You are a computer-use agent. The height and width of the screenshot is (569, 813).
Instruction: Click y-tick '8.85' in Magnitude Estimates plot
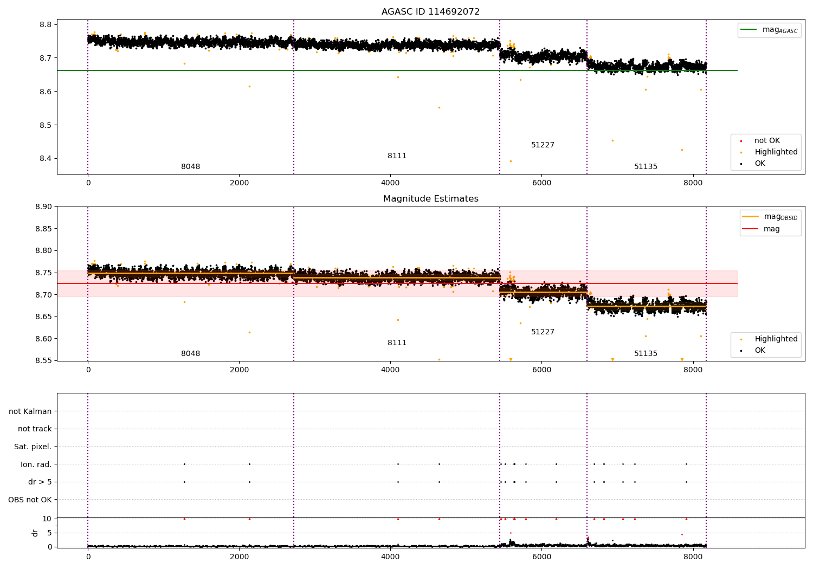pyautogui.click(x=43, y=229)
